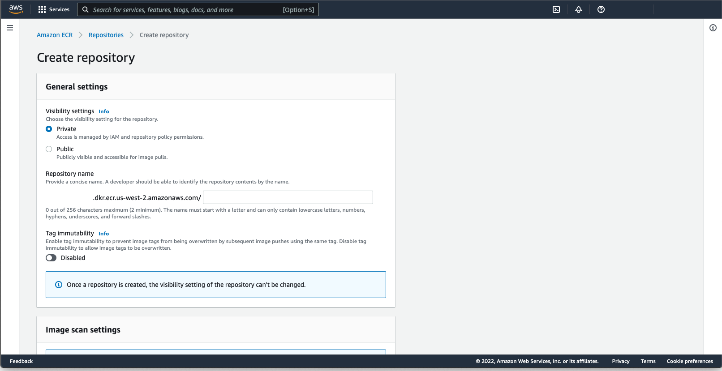Screen dimensions: 722x371
Task: Click the Disabled label beside the toggle
Action: 73,258
